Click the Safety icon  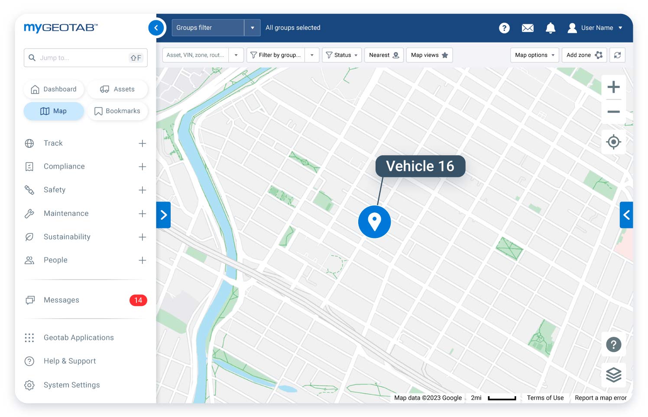tap(29, 190)
